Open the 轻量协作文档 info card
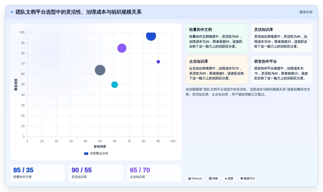This screenshot has width=323, height=192. coord(217,38)
